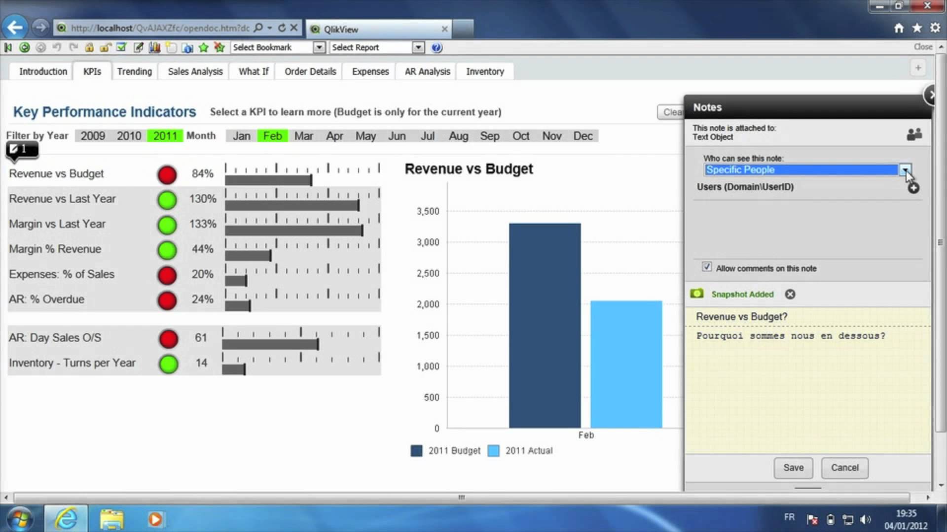Click the red Revenue vs Budget status indicator
This screenshot has height=532, width=947.
[x=167, y=174]
